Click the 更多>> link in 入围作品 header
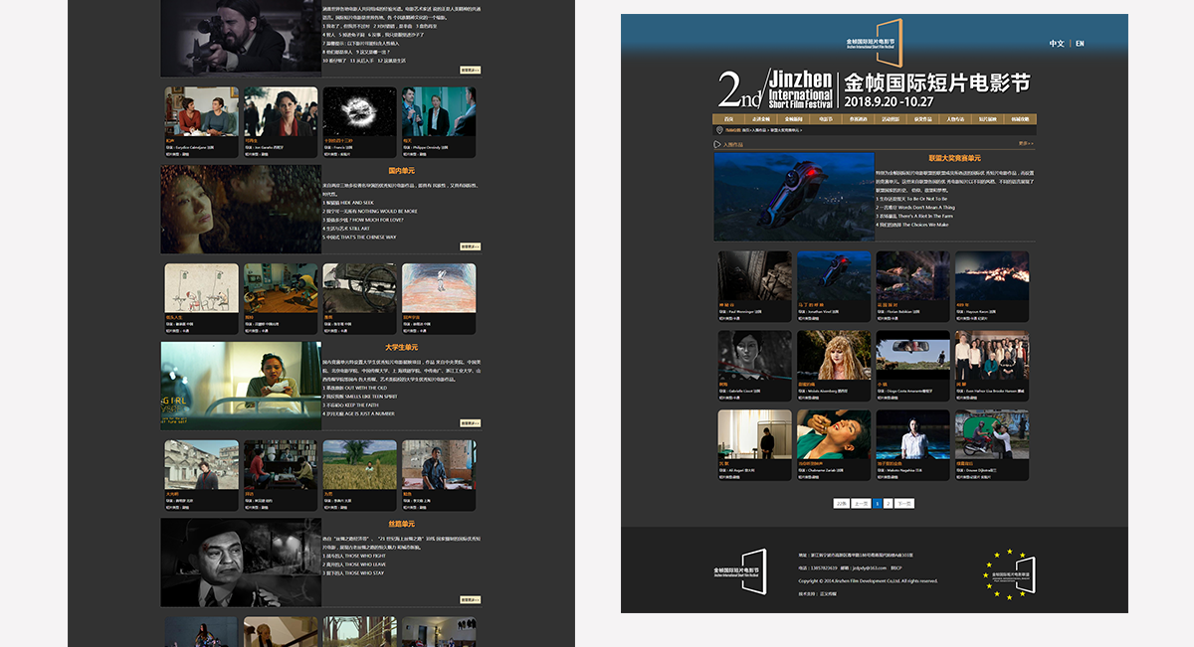Viewport: 1194px width, 647px height. click(x=1026, y=144)
